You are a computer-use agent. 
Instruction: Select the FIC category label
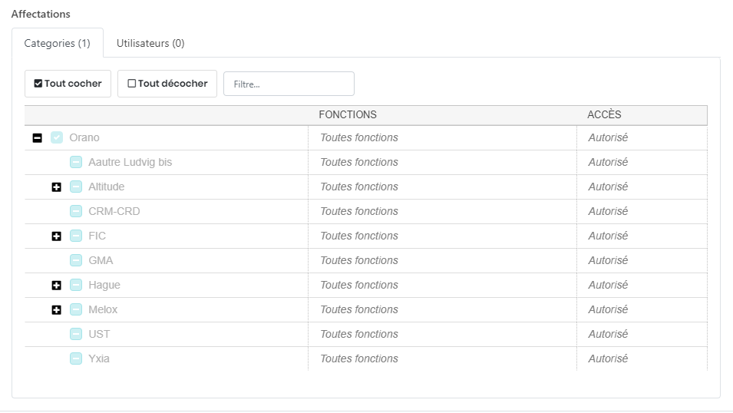click(97, 236)
